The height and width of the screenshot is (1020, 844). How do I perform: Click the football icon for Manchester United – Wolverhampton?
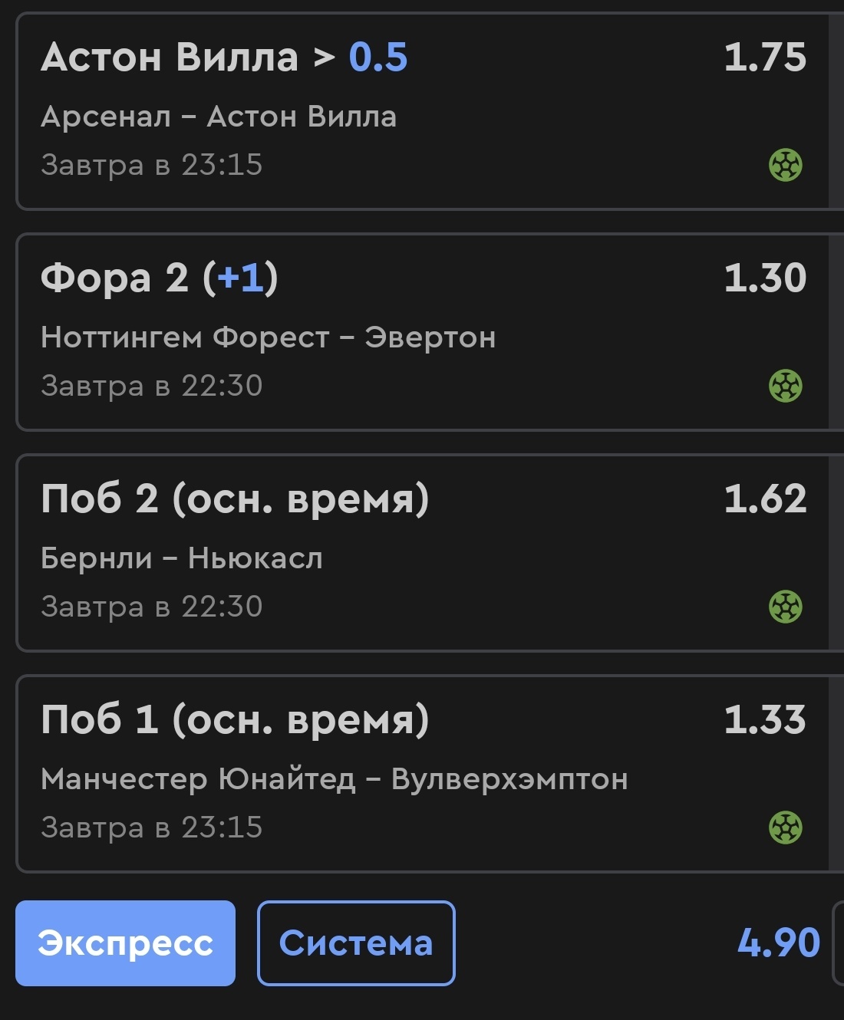[785, 828]
